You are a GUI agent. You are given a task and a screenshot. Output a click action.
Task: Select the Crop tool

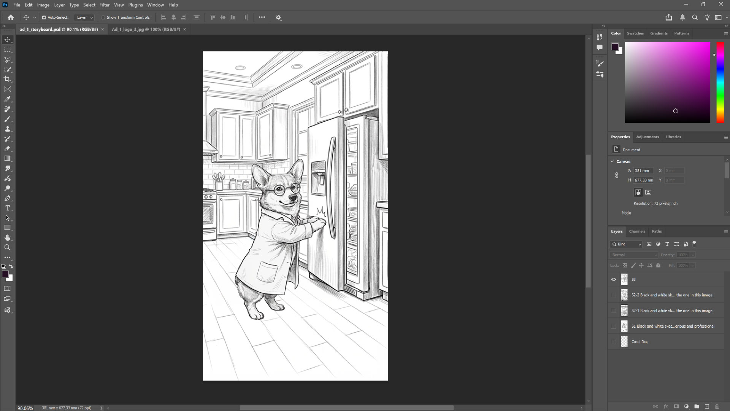click(8, 80)
